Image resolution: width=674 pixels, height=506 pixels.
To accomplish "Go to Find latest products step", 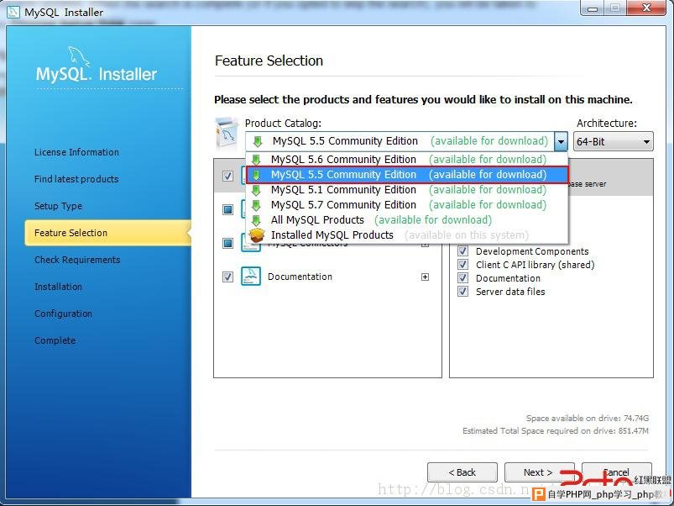I will [x=76, y=179].
